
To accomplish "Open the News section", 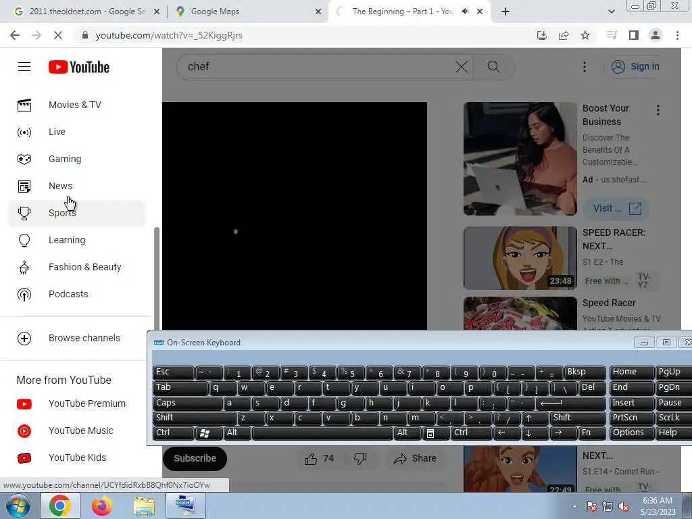I will click(x=77, y=186).
